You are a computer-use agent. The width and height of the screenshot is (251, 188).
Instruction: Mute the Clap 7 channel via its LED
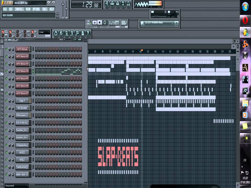tap(6, 101)
